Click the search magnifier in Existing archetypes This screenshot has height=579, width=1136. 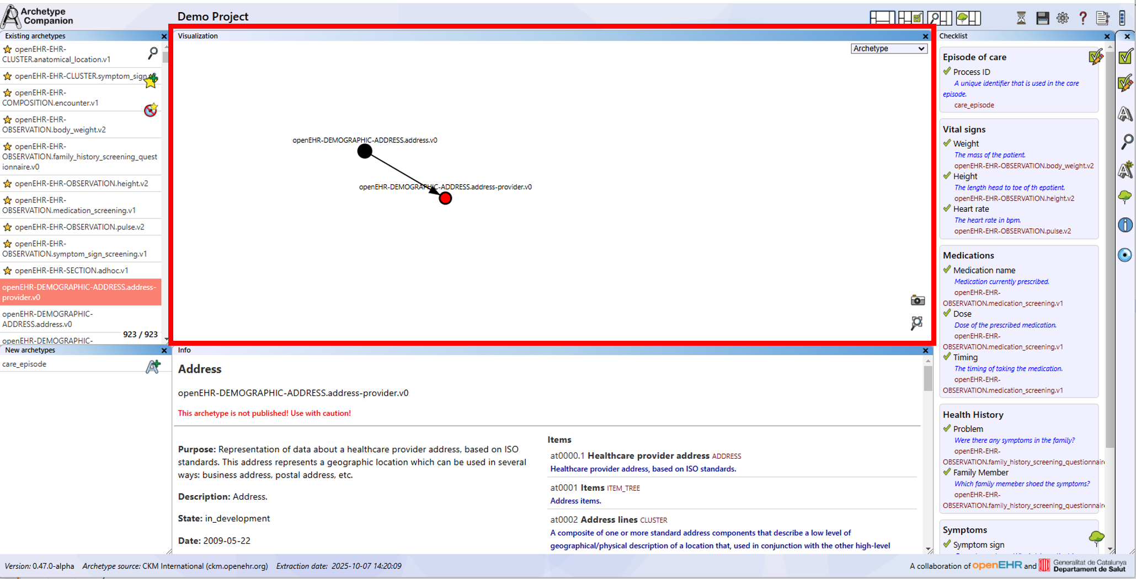click(153, 53)
